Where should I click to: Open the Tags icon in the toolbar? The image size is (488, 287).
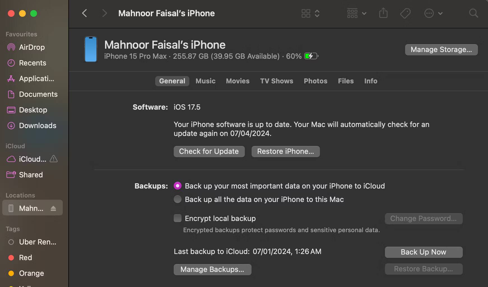coord(405,13)
